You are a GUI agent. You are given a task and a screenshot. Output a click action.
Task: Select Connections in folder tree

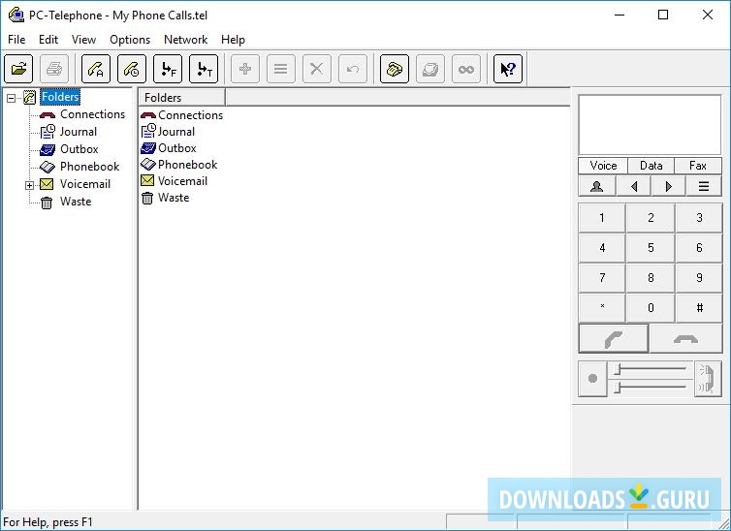coord(92,114)
